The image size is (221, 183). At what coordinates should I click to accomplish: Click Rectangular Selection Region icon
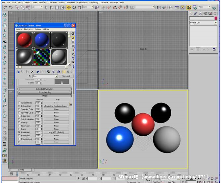(57, 8)
